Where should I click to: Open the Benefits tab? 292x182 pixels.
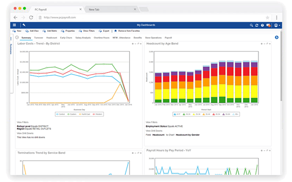[x=138, y=38]
